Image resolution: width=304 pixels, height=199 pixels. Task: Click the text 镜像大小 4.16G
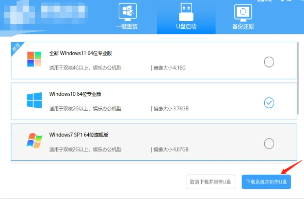[x=169, y=68]
